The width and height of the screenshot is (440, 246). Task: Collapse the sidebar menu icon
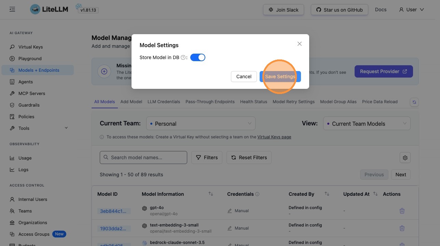[12, 10]
